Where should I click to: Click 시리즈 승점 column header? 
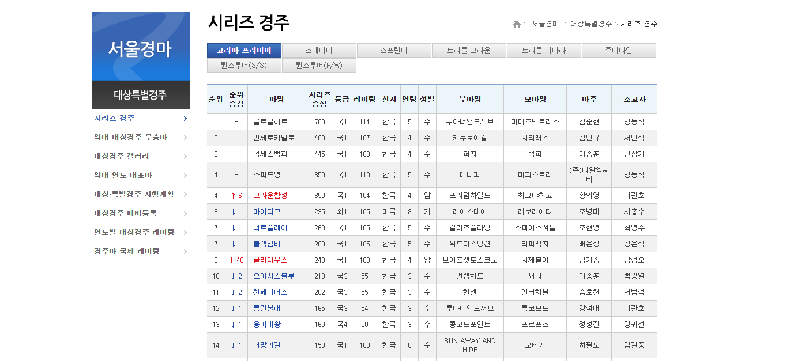(319, 99)
